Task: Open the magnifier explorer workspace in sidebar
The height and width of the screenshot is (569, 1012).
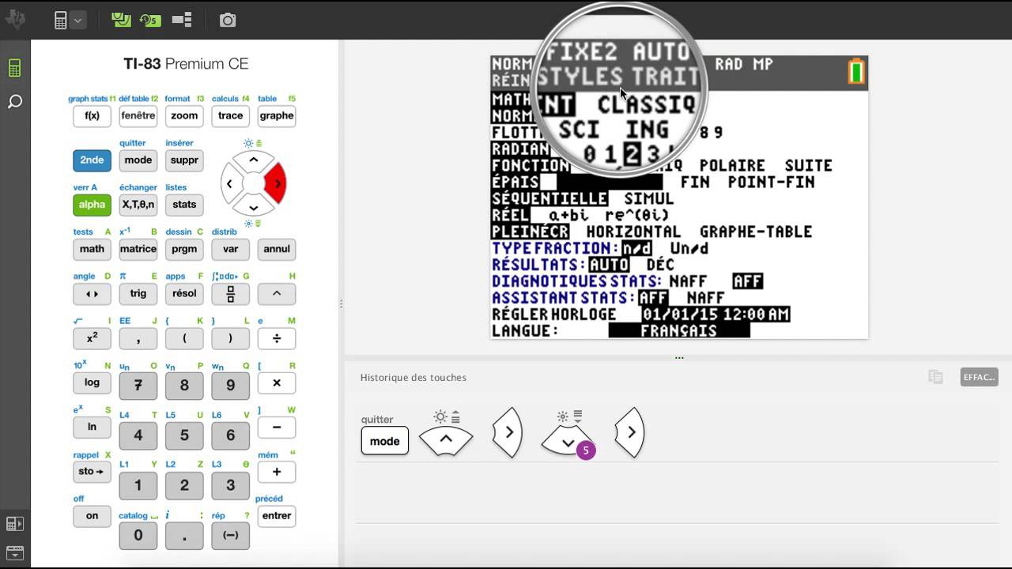Action: 15,102
